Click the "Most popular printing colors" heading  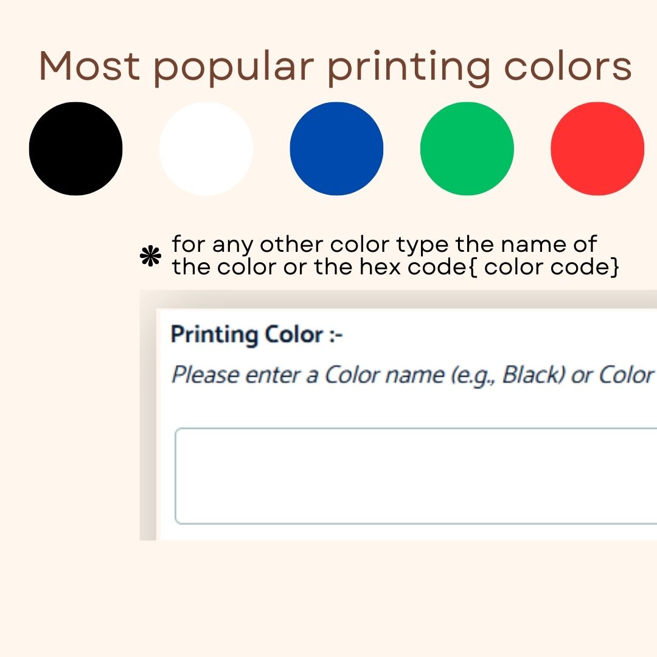click(336, 66)
